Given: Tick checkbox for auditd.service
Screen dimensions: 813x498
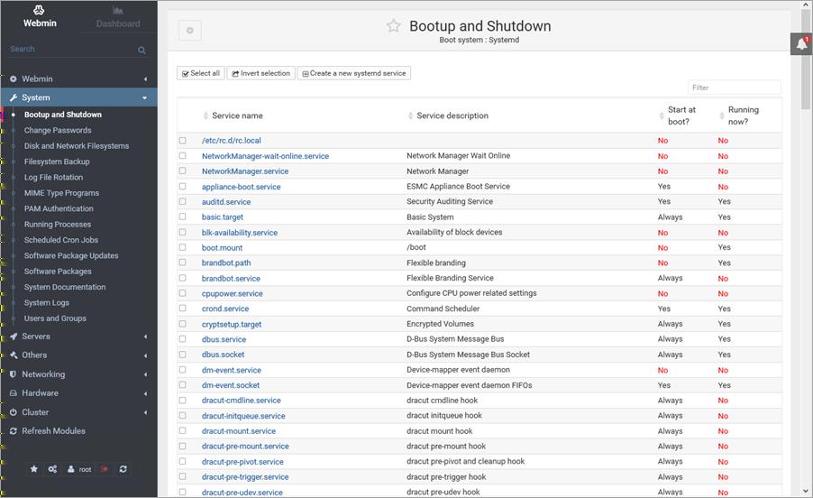Looking at the screenshot, I should pos(182,201).
